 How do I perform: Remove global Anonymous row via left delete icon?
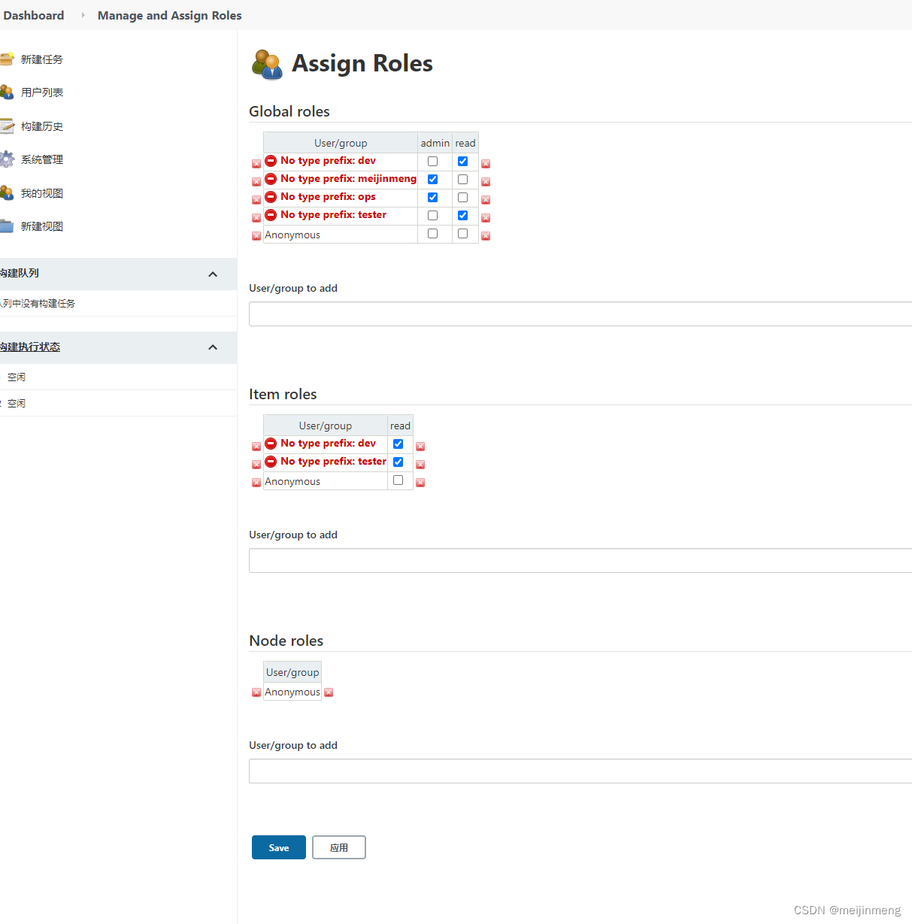coord(256,235)
